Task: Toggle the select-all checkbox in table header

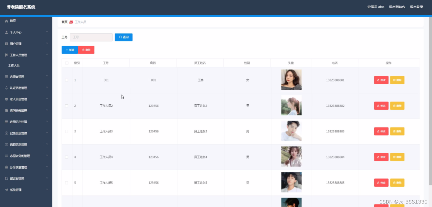Action: (x=67, y=63)
